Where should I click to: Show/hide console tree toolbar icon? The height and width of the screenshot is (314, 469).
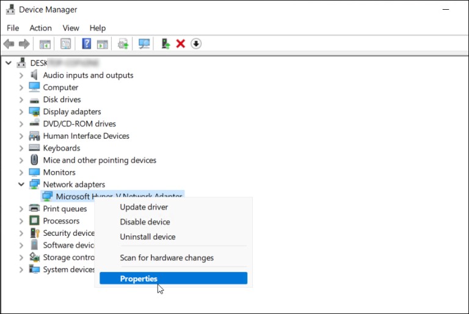tap(45, 45)
